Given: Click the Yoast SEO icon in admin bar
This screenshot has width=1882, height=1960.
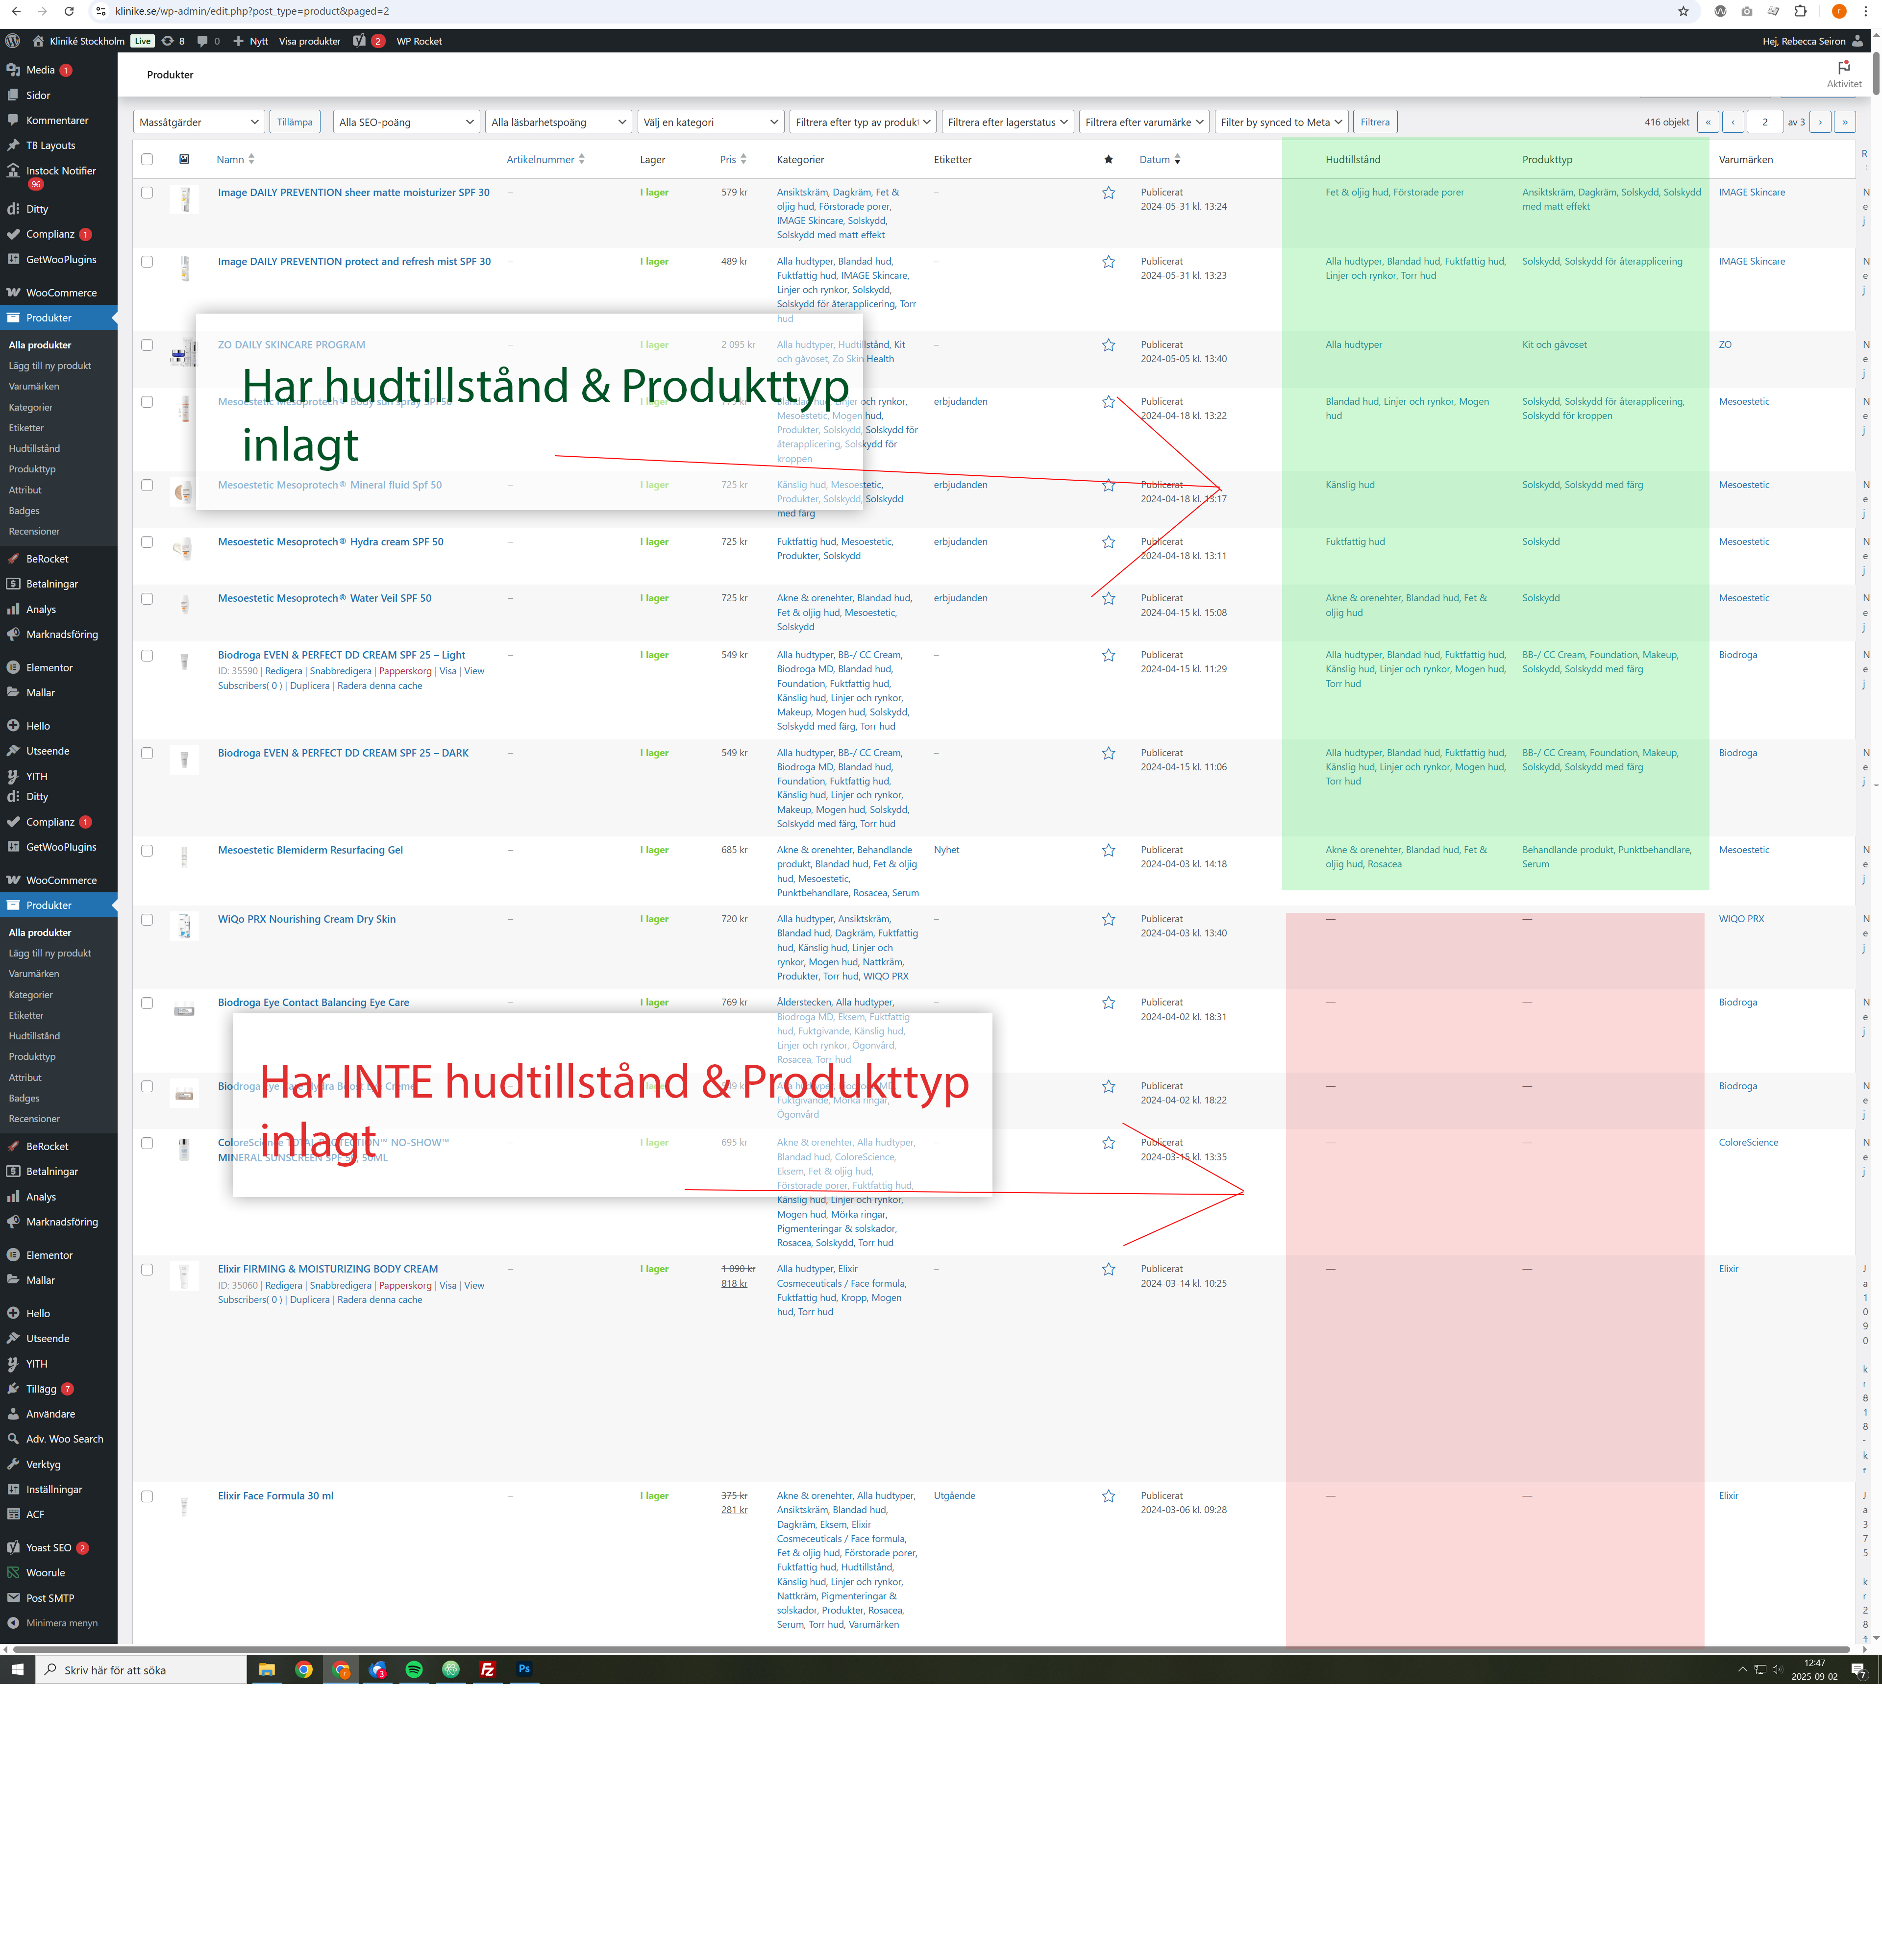Looking at the screenshot, I should 360,41.
